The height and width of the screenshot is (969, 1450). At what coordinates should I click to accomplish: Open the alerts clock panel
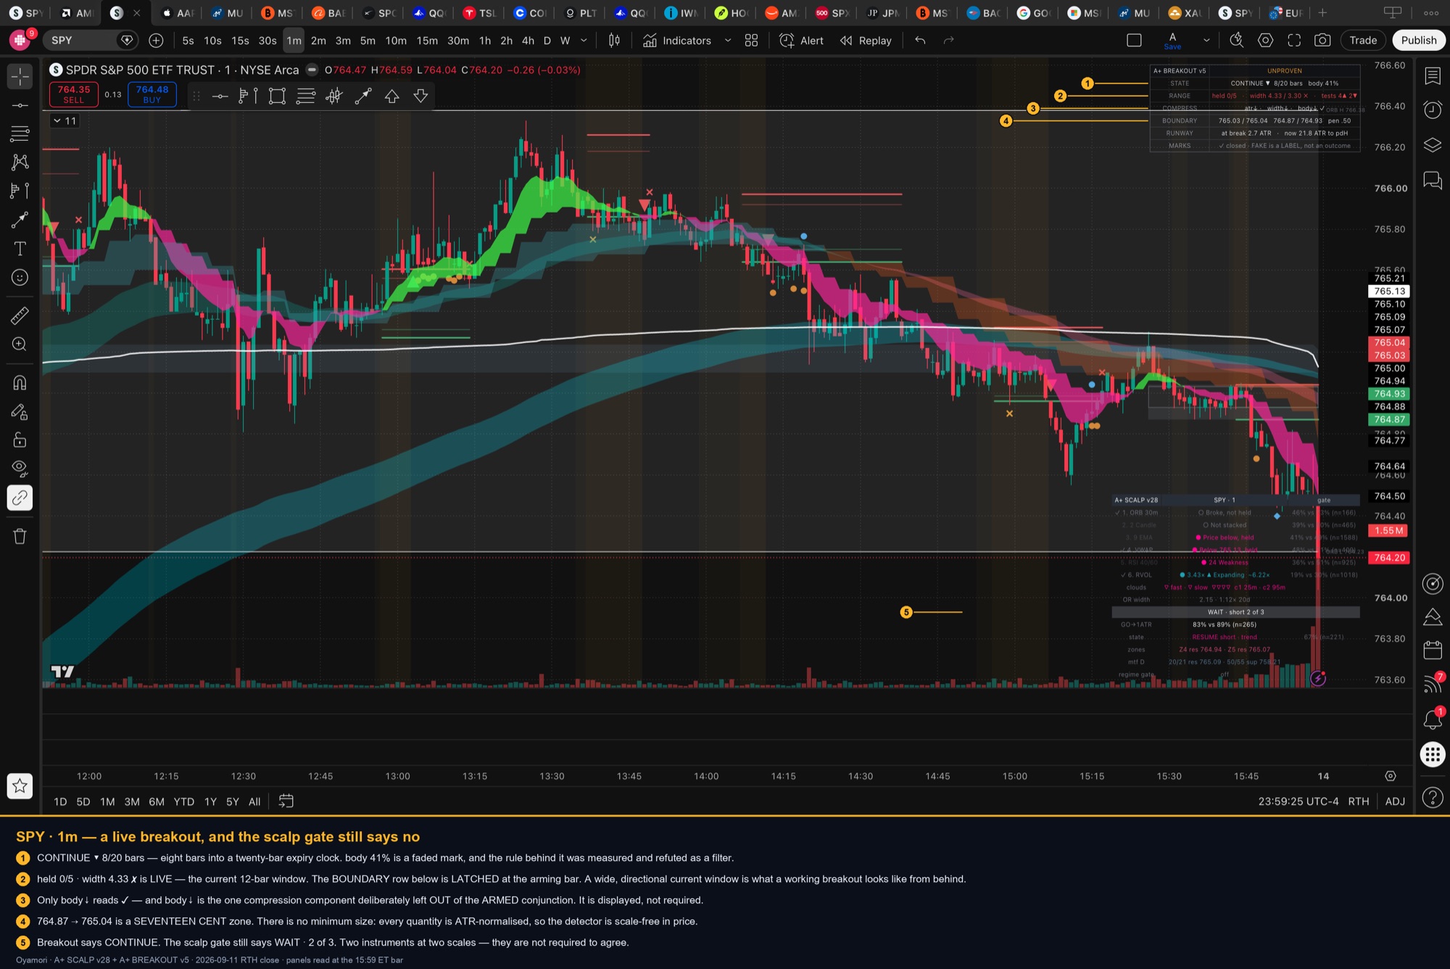tap(1433, 110)
